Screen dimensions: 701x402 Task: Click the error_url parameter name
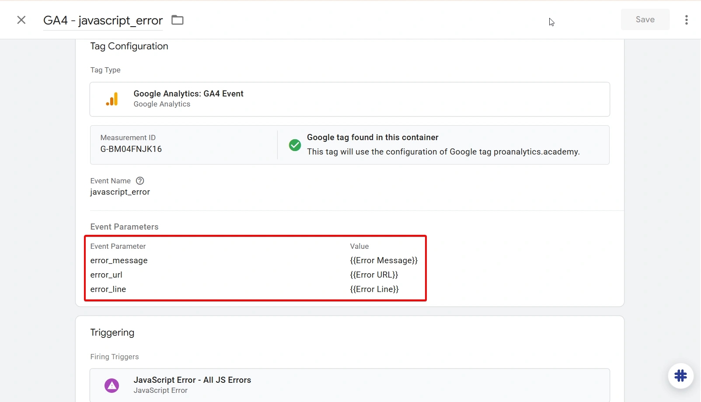106,275
